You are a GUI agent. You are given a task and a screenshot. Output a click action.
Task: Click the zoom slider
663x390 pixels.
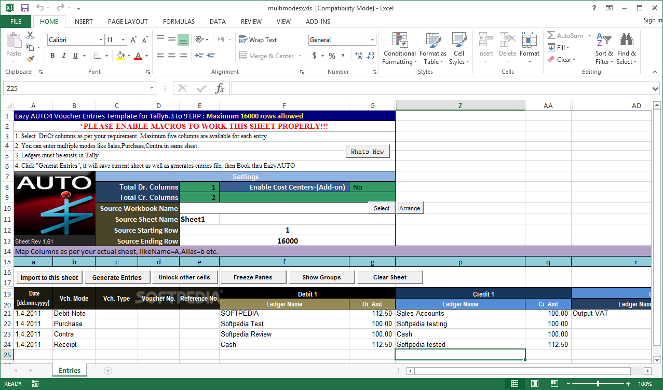pyautogui.click(x=598, y=384)
